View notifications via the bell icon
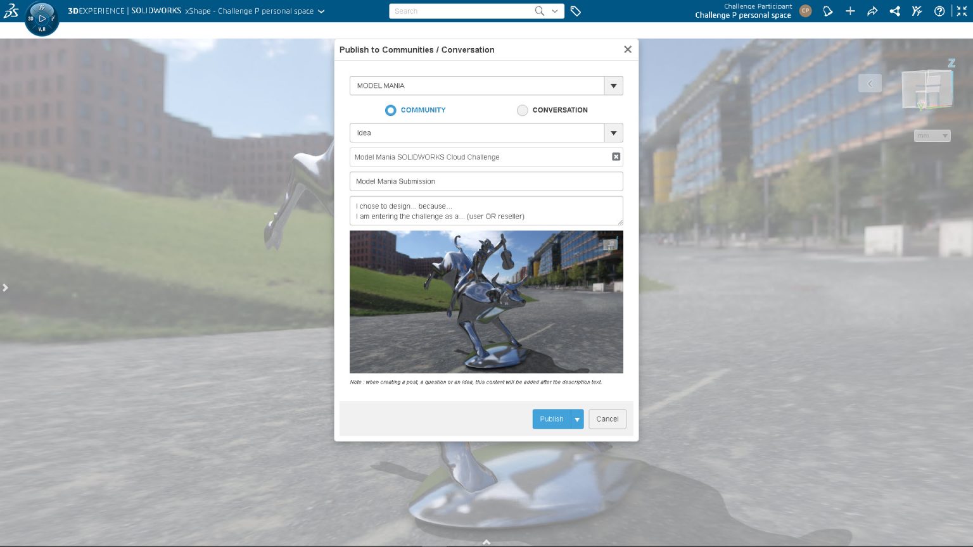This screenshot has width=973, height=547. (828, 11)
